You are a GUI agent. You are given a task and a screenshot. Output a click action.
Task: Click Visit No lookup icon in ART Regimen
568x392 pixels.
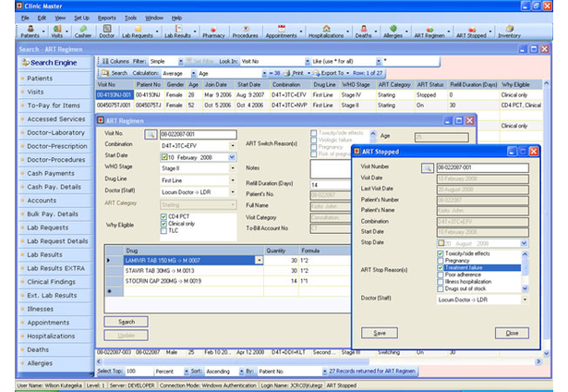pyautogui.click(x=151, y=135)
